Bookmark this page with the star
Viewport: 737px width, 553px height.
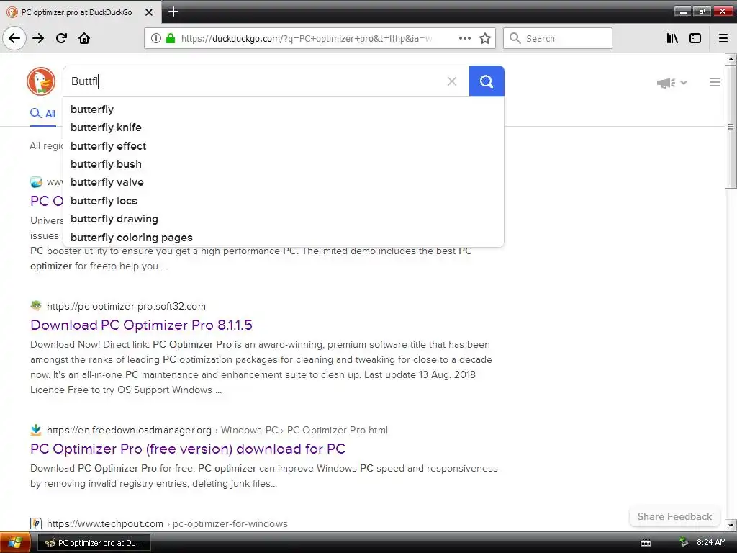pos(485,38)
